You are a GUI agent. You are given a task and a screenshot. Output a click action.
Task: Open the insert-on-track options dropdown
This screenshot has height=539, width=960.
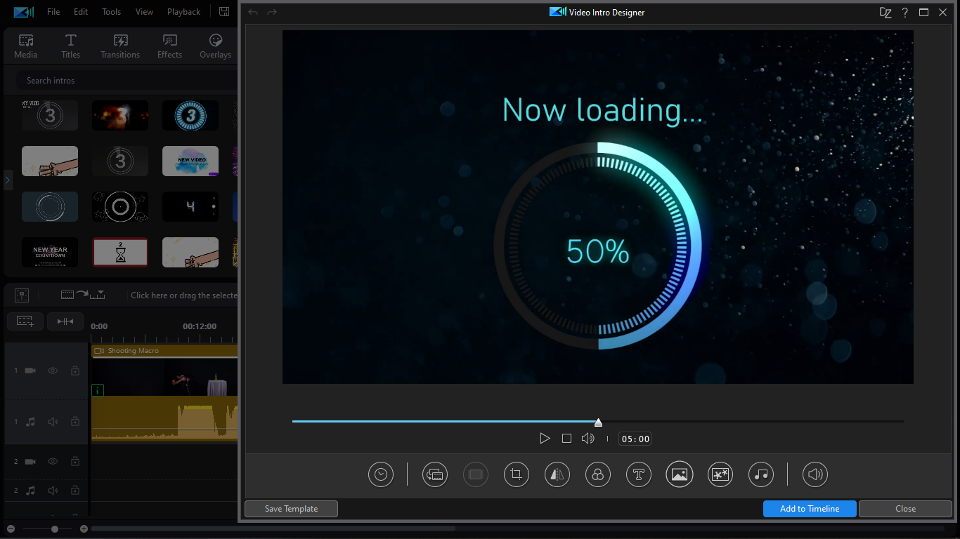point(83,295)
